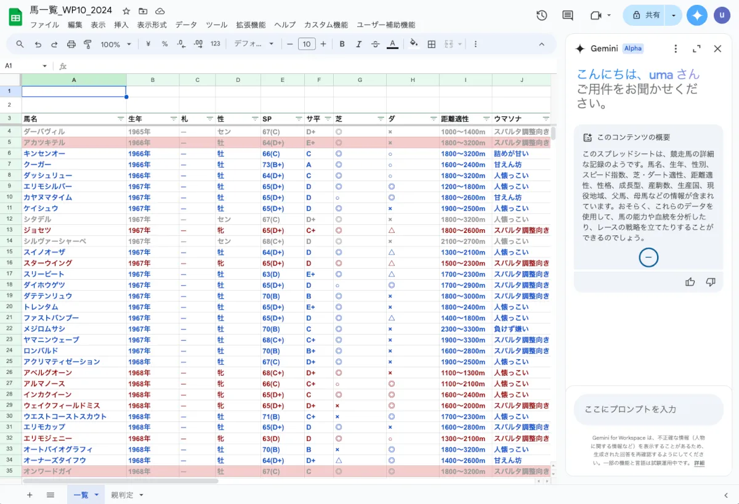Click the print icon in toolbar
739x504 pixels.
(x=71, y=44)
